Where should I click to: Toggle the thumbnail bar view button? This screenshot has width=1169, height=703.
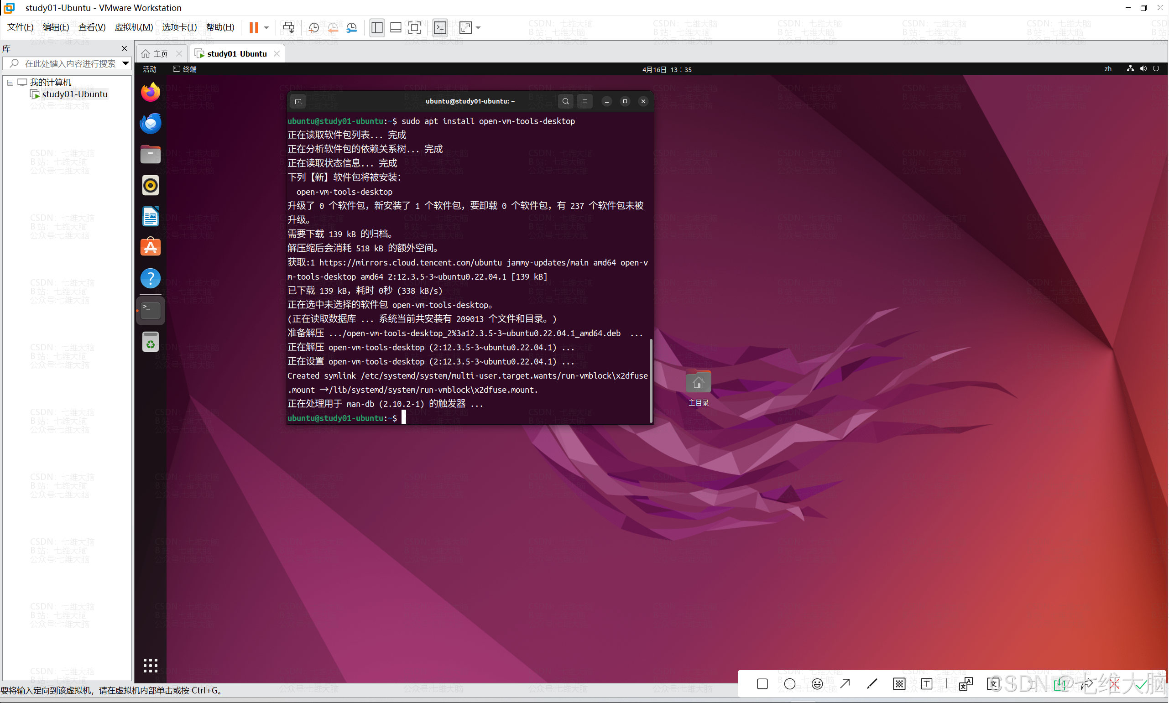pyautogui.click(x=396, y=27)
